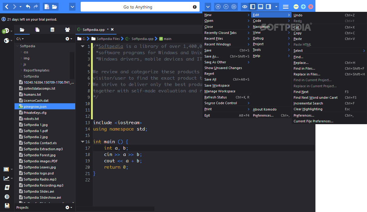The image size is (367, 212).
Task: Click the green JSON icon beside pinegrow.json
Action: (x=21, y=107)
